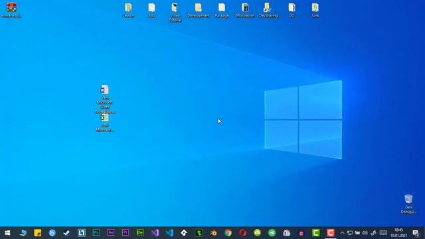Screen dimensions: 425x239
Task: Open the touch keyboard from tray
Action: pyautogui.click(x=383, y=233)
